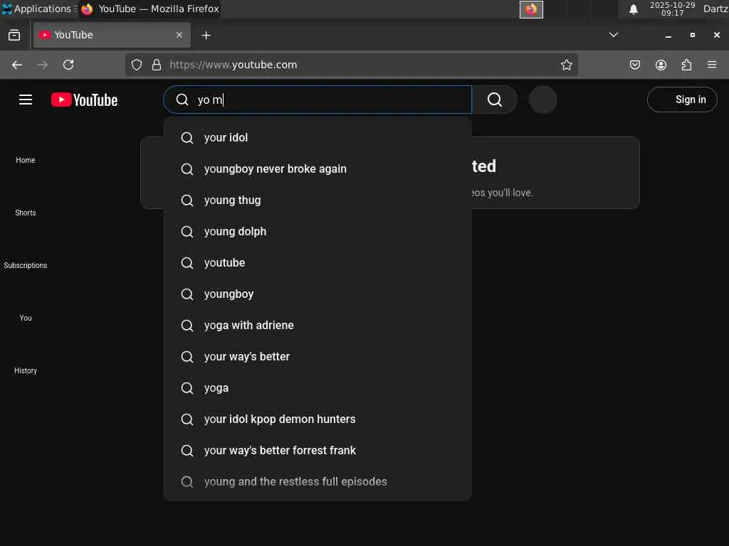Choose the "yoga with adriene" suggestion
Viewport: 729px width, 546px height.
click(x=248, y=326)
